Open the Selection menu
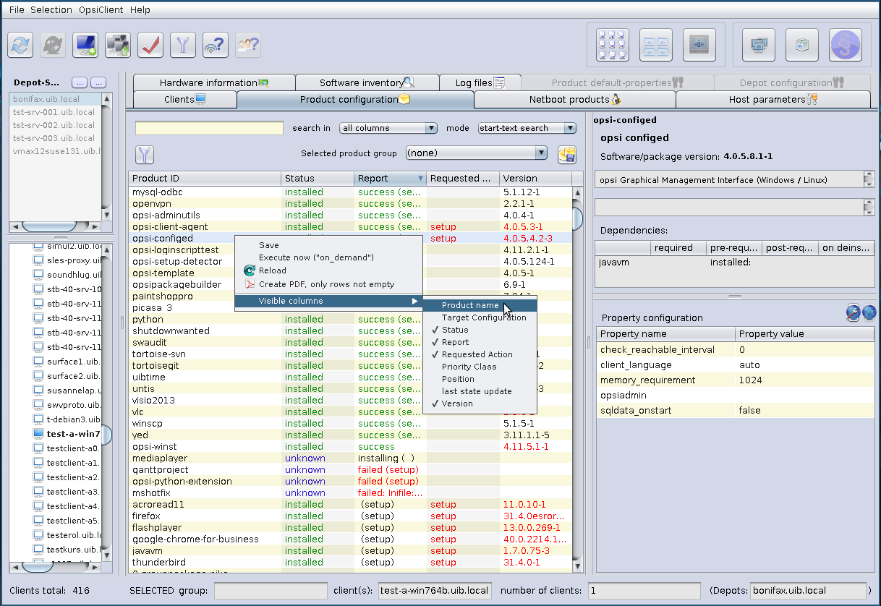This screenshot has height=606, width=881. [51, 9]
